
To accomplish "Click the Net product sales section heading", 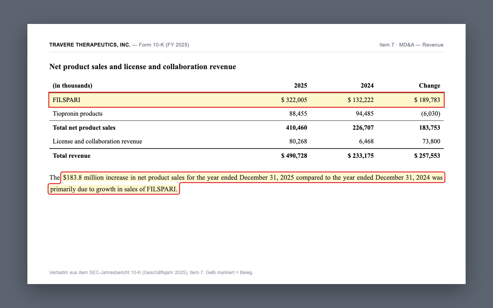I will (142, 67).
